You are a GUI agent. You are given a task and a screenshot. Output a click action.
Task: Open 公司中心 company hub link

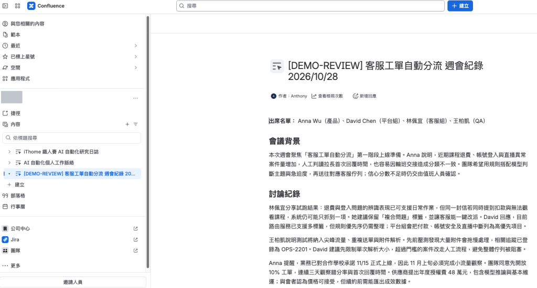[20, 228]
